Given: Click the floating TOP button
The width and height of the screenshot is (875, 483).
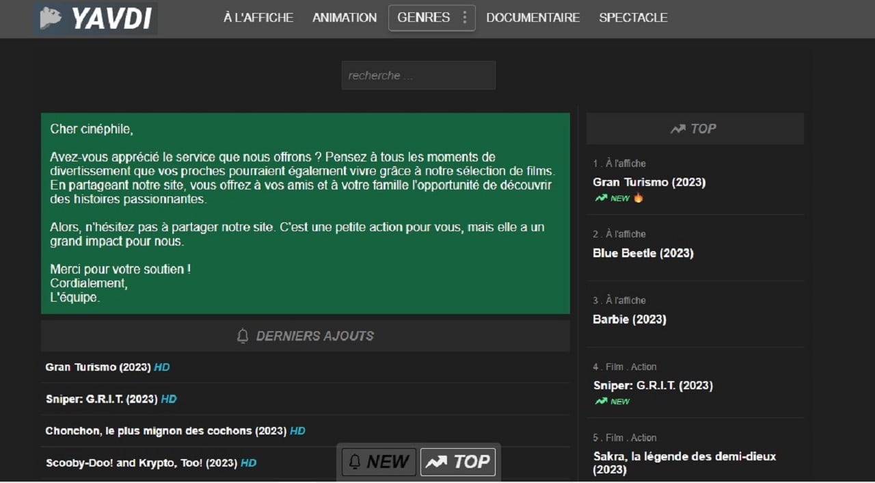Looking at the screenshot, I should pyautogui.click(x=457, y=462).
